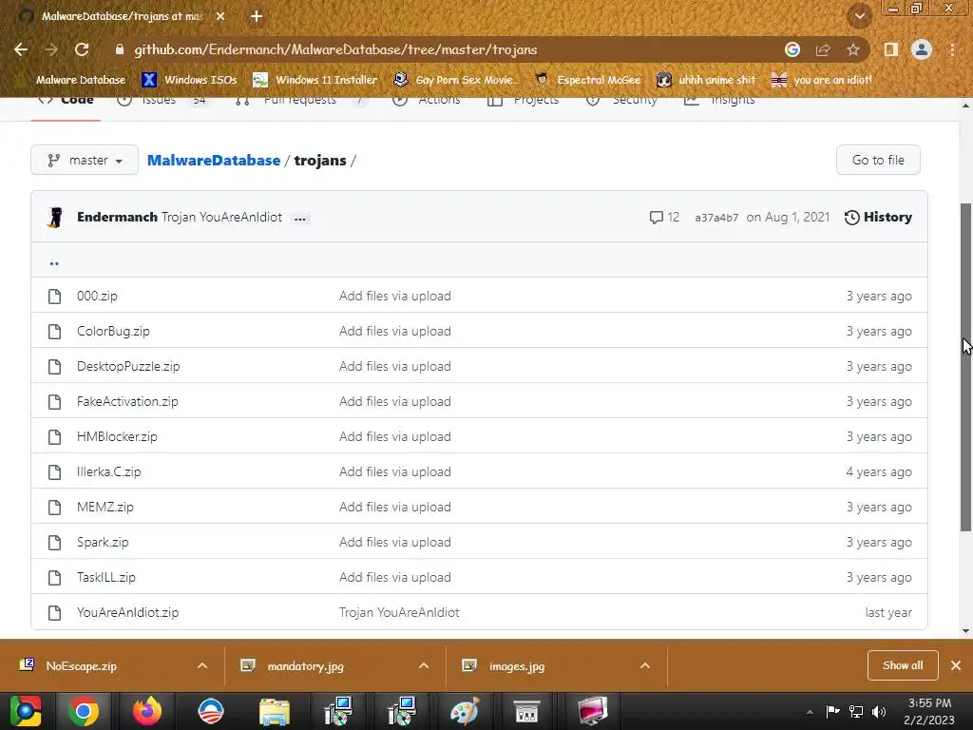Screen dimensions: 973x730
Task: Switch to the Issues tab
Action: (x=162, y=101)
